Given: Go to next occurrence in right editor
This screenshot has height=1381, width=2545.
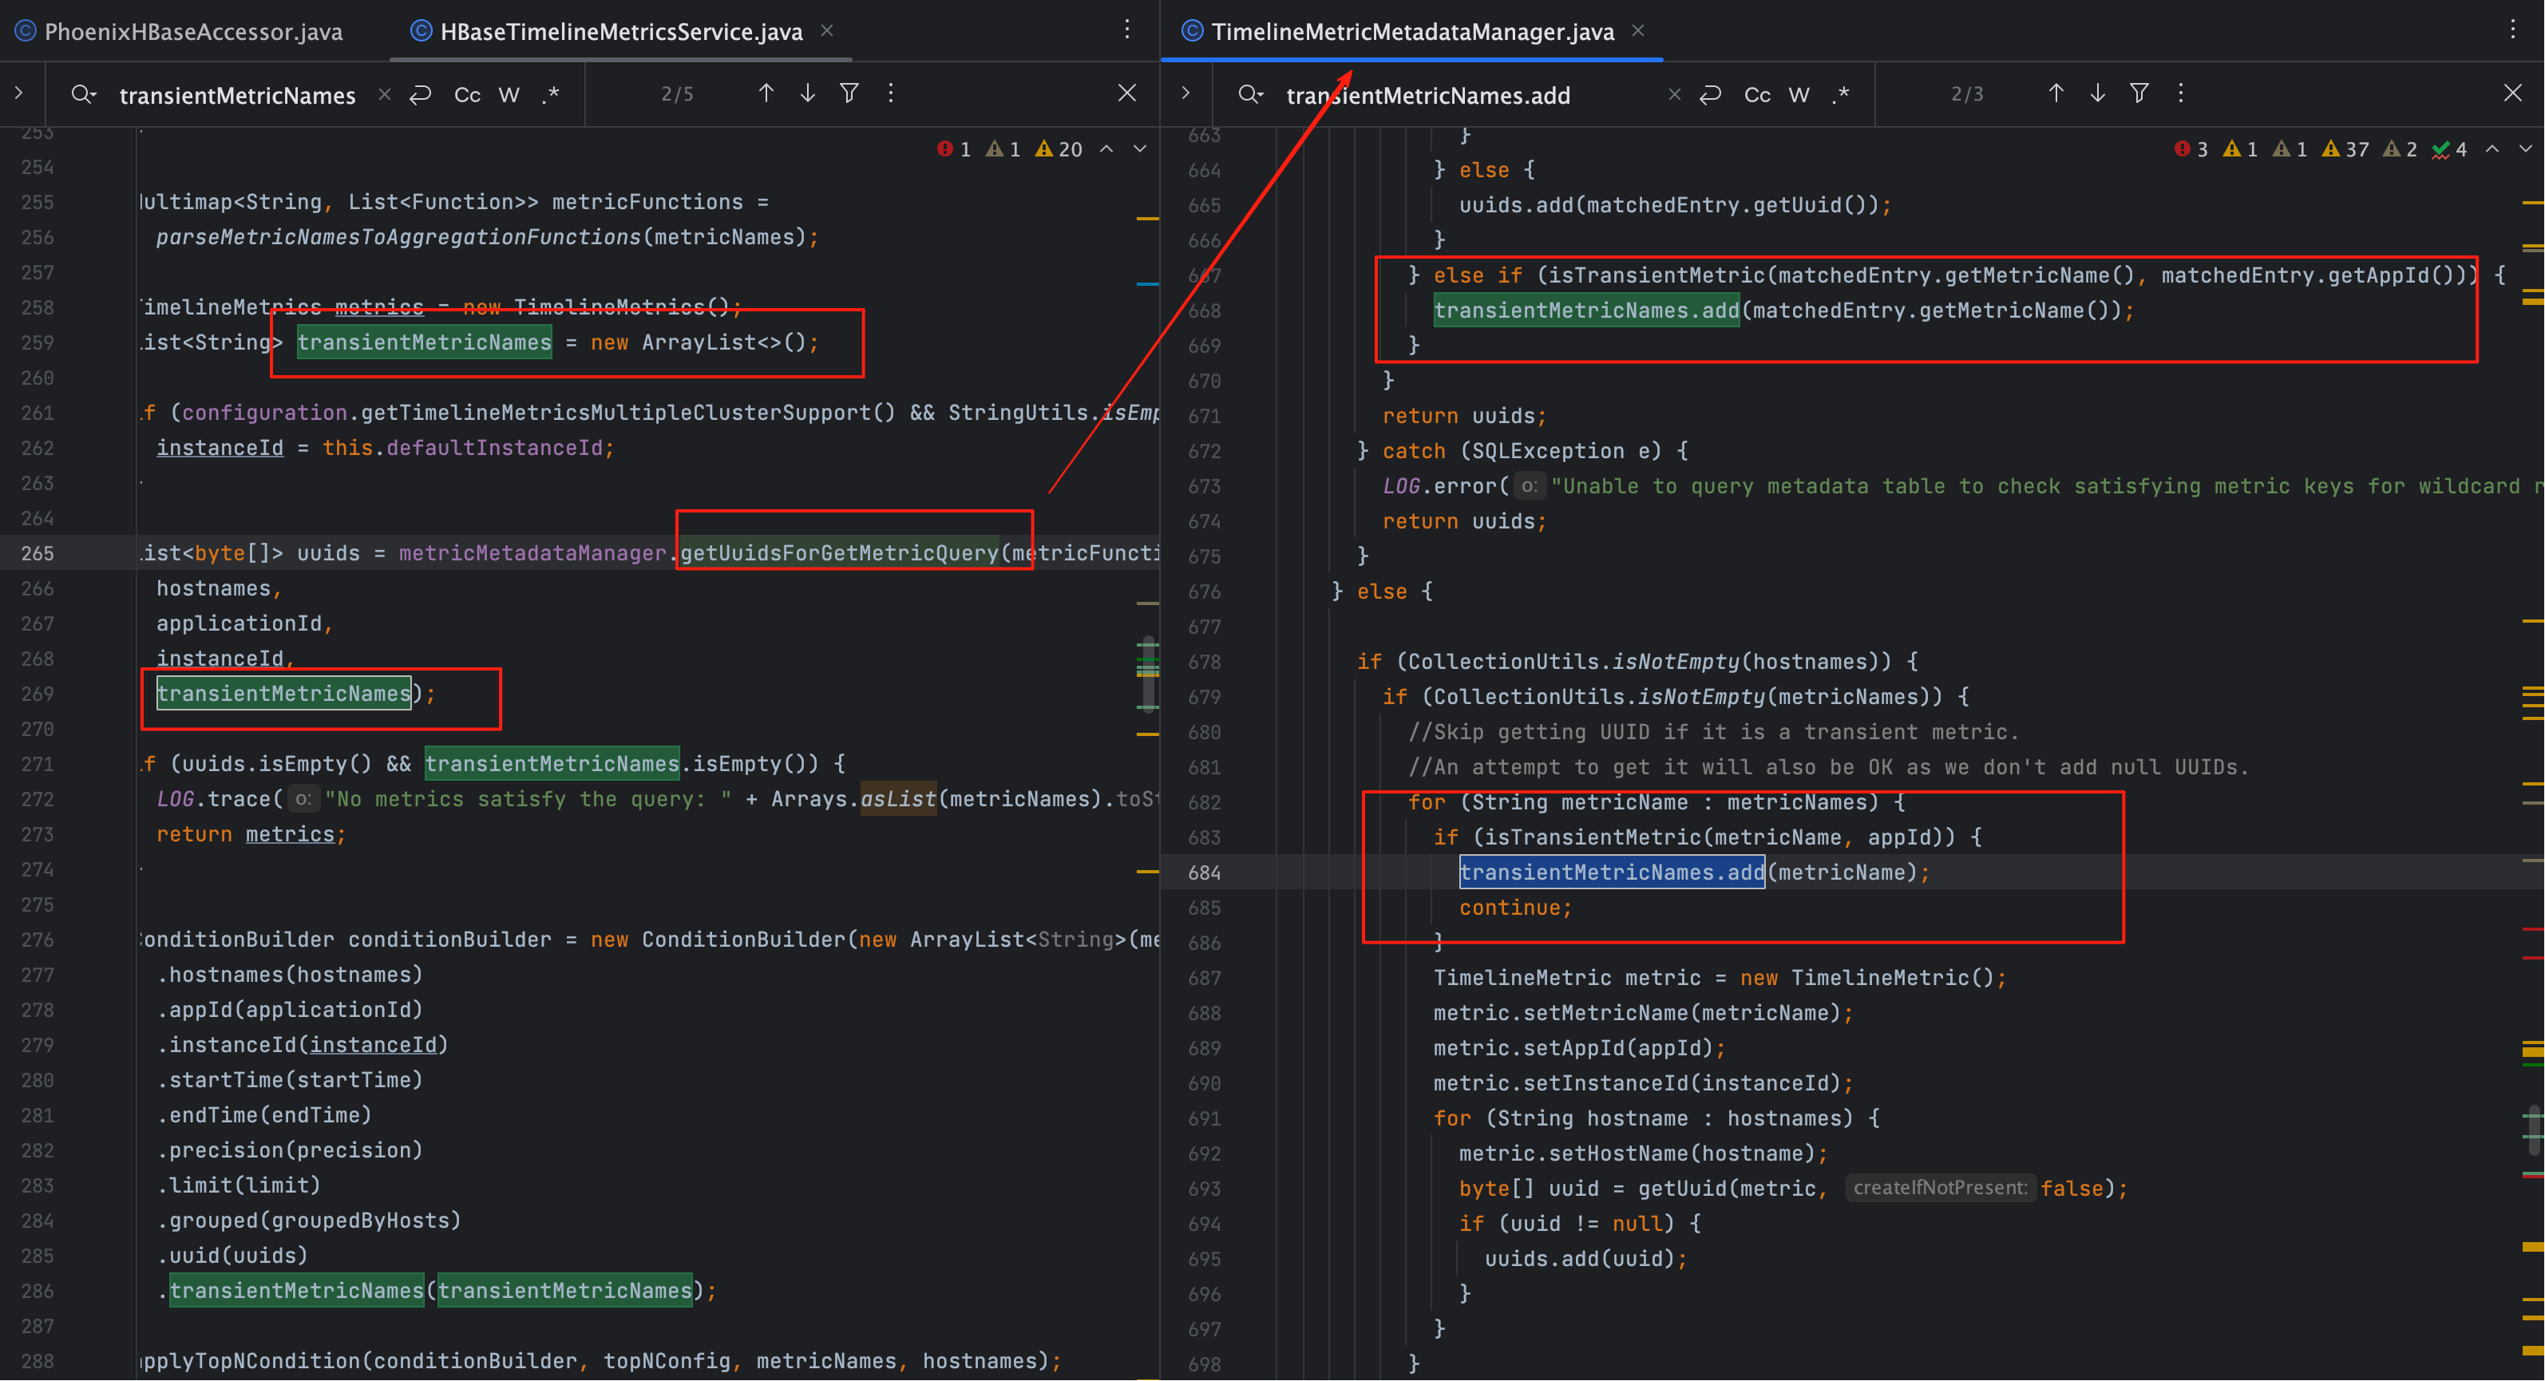Looking at the screenshot, I should (x=2096, y=93).
